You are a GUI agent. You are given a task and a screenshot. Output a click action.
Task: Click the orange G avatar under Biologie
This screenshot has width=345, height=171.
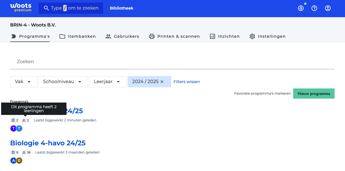point(19,161)
